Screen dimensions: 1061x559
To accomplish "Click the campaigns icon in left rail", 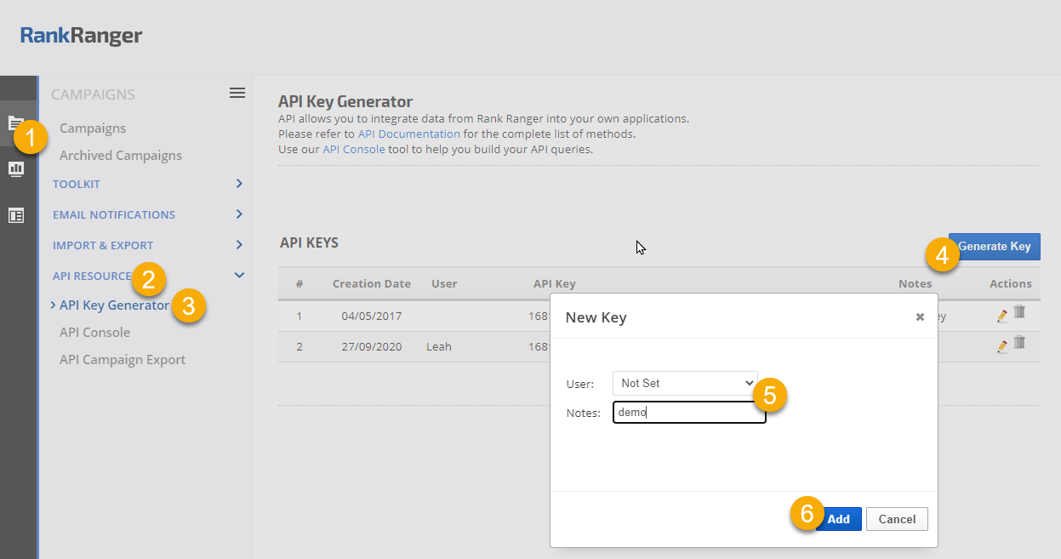I will coord(14,123).
